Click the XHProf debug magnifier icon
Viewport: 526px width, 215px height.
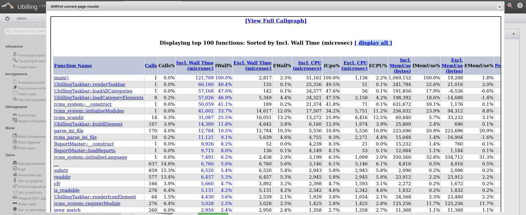pyautogui.click(x=510, y=6)
